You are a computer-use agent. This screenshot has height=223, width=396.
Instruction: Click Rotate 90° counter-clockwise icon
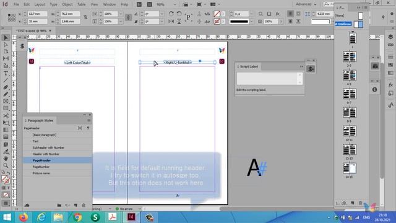coord(179,14)
